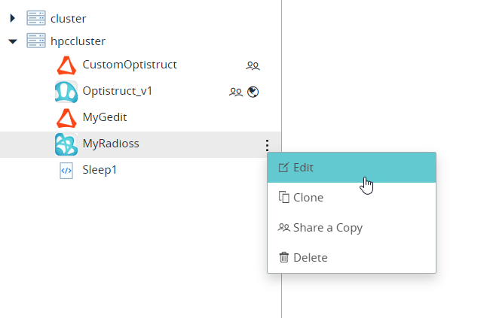Select the CustomOptistruct application label
The width and height of the screenshot is (490, 318).
[x=130, y=65]
